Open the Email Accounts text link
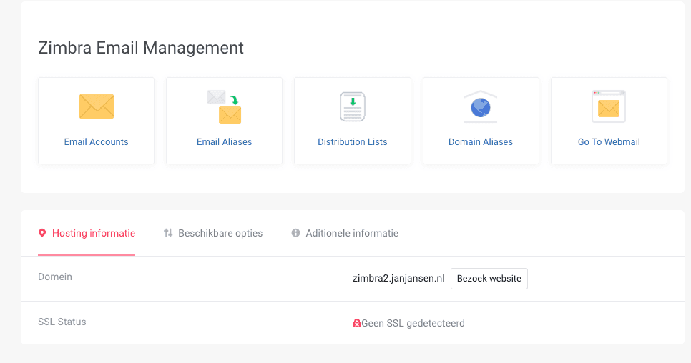Viewport: 691px width, 363px height. click(97, 142)
